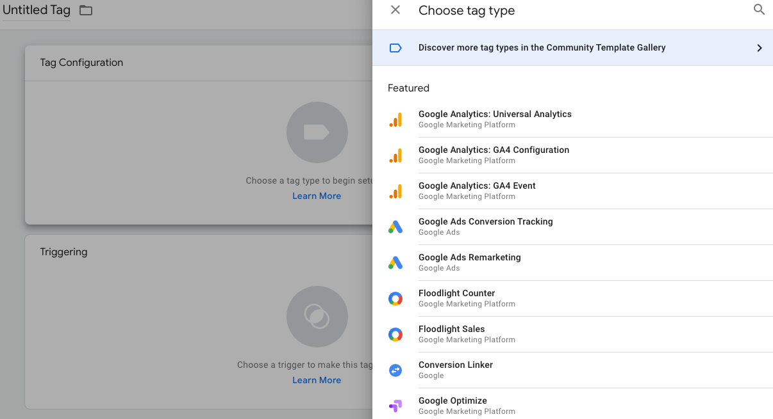This screenshot has width=773, height=419.
Task: Expand the Community Template Gallery chevron
Action: [759, 48]
